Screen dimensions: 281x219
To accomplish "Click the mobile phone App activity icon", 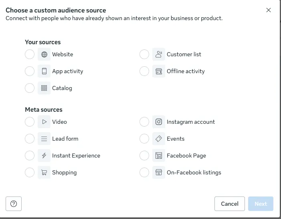I will click(44, 71).
